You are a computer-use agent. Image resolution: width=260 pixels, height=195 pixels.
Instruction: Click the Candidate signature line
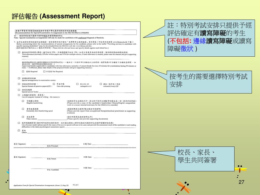55,168
